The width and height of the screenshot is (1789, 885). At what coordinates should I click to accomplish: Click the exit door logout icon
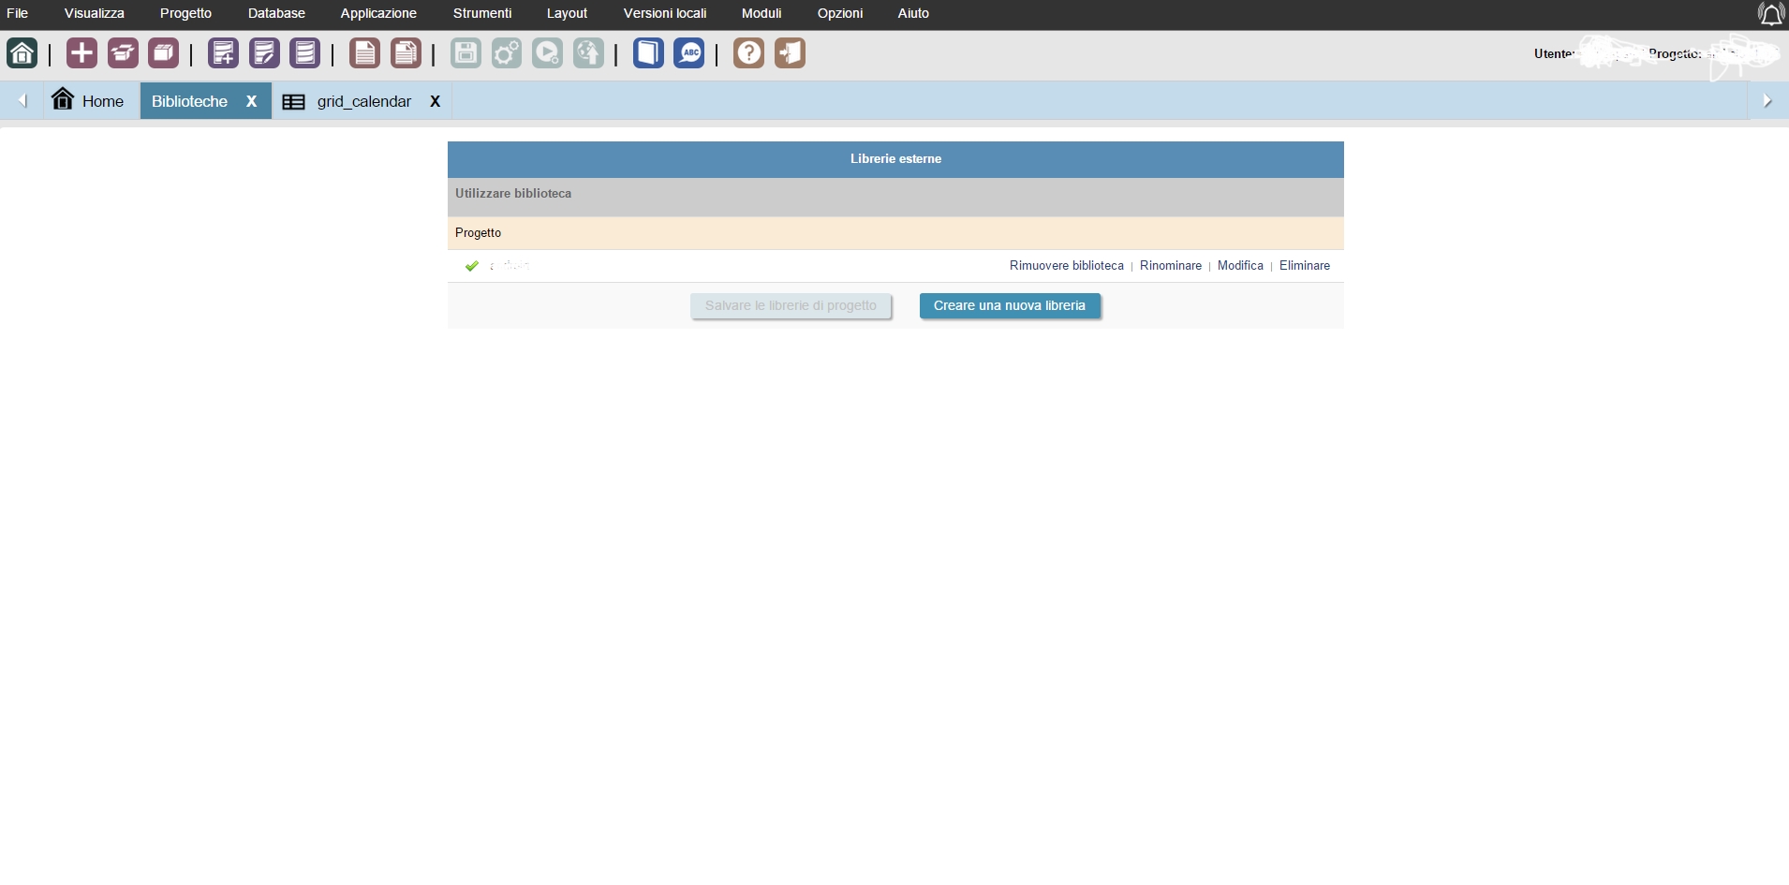point(790,53)
